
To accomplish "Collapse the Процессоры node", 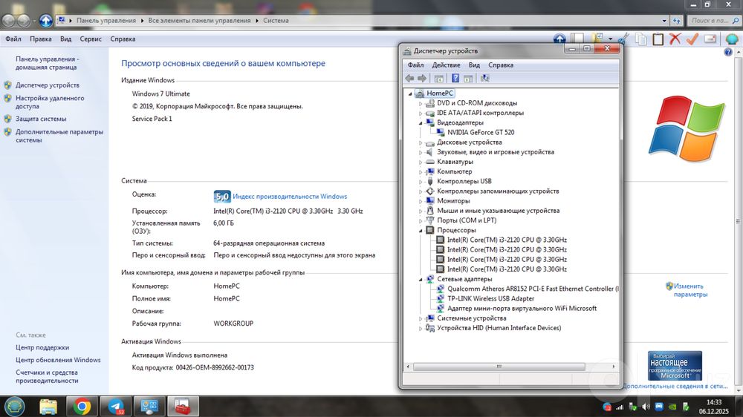I will [421, 231].
